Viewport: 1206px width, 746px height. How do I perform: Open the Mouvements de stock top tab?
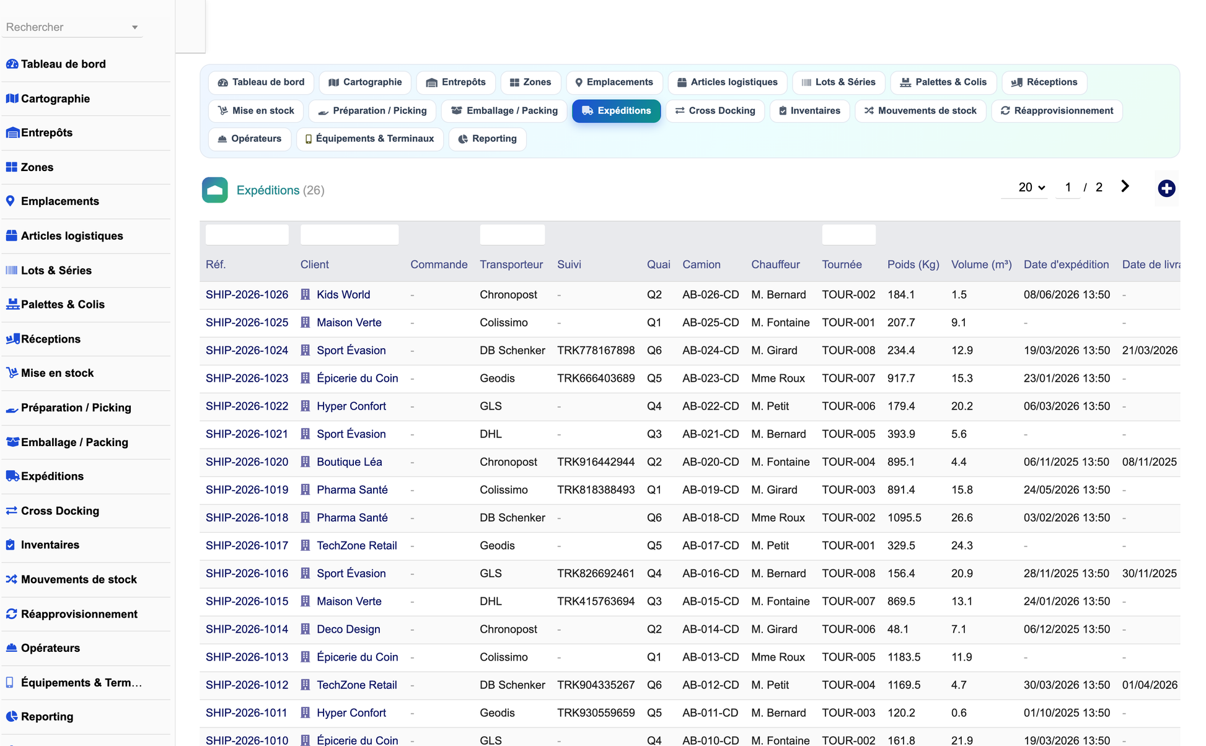920,111
